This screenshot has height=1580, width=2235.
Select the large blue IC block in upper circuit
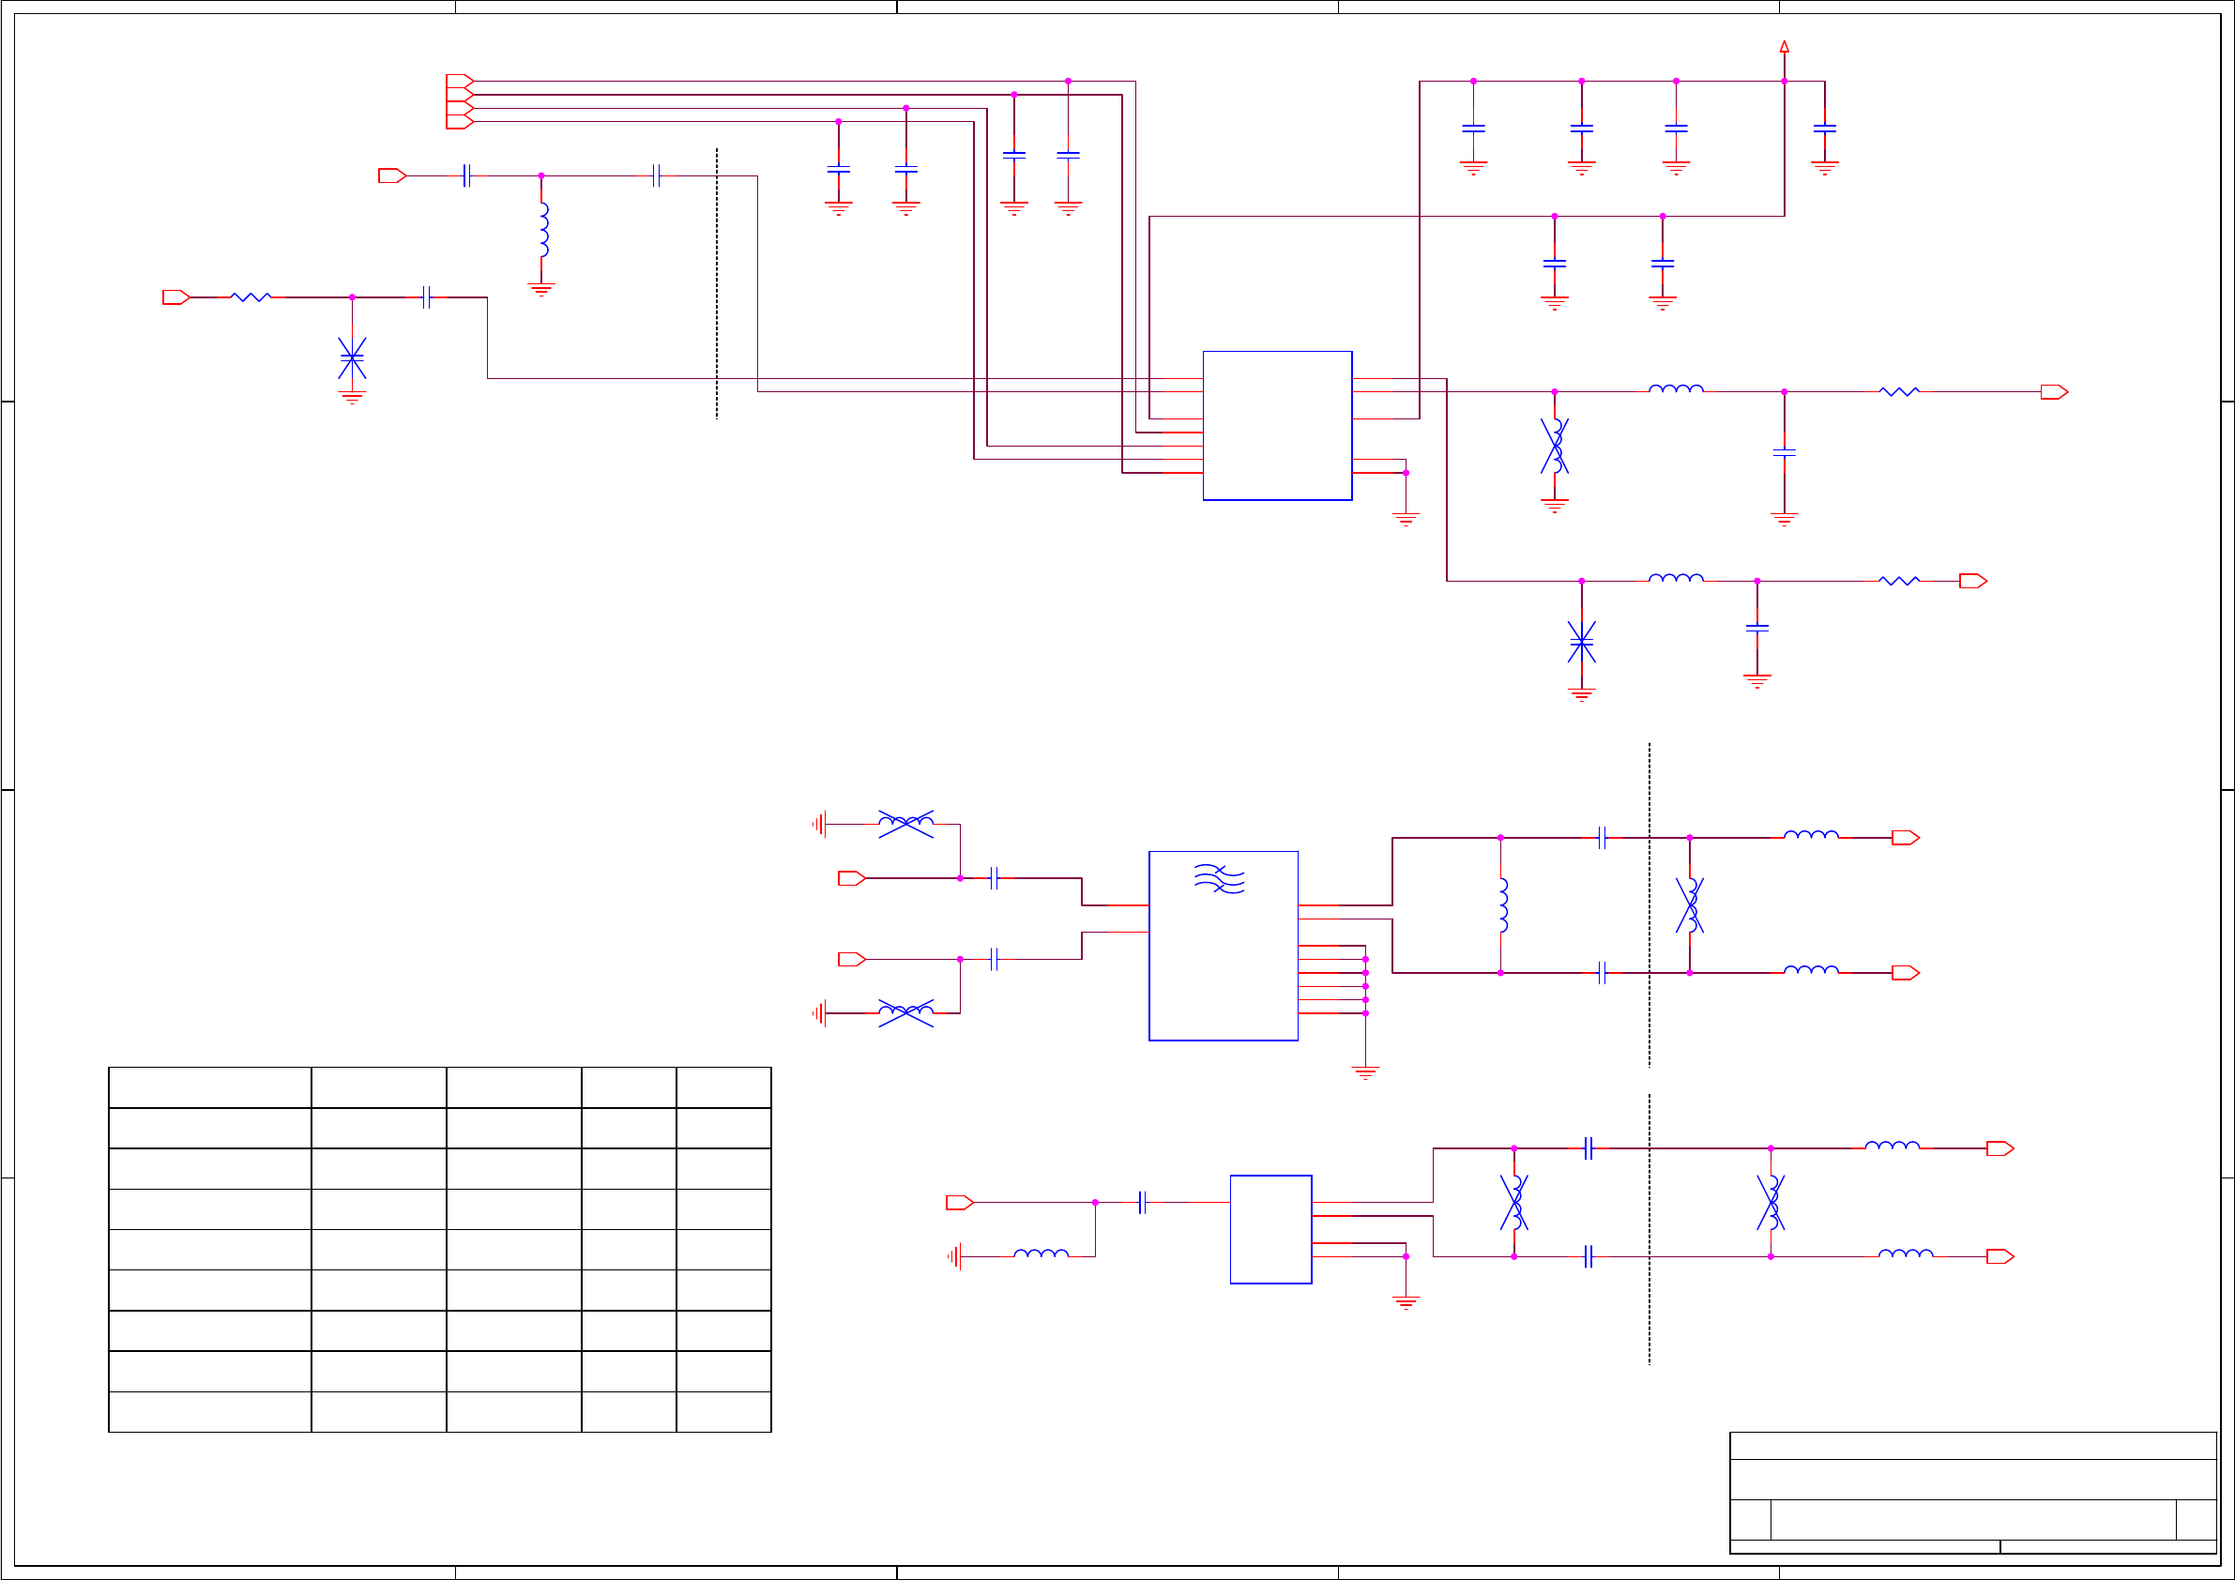tap(1276, 425)
